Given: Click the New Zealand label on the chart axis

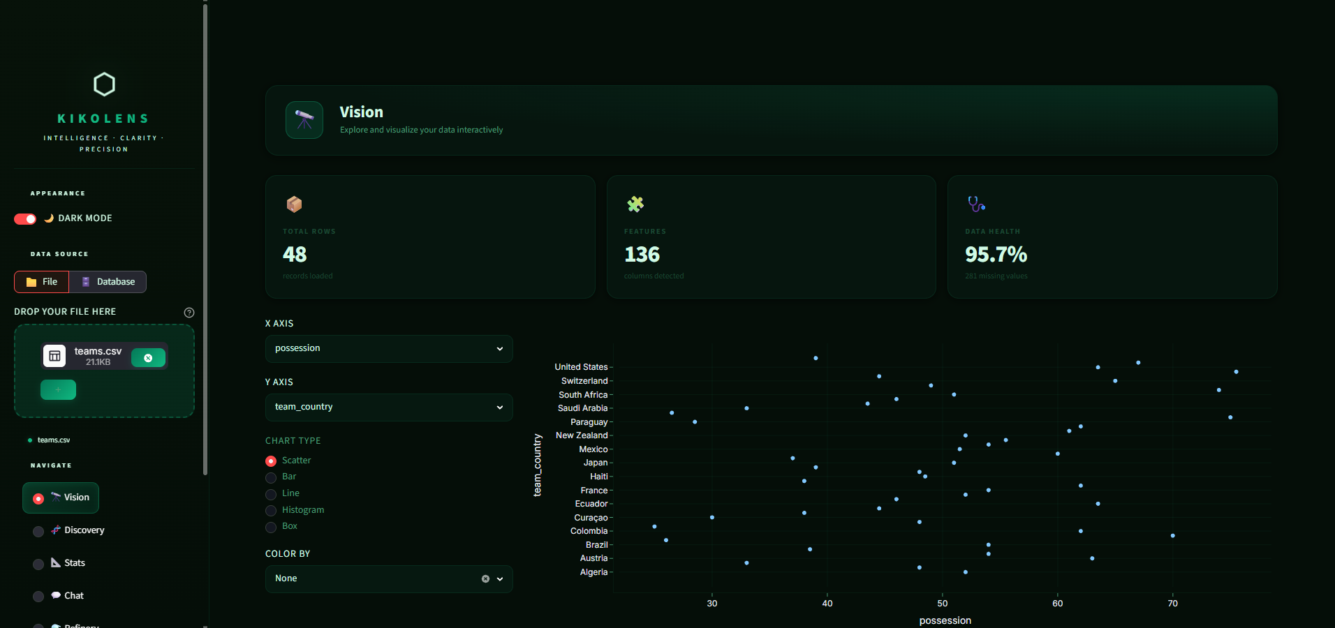Looking at the screenshot, I should (582, 435).
